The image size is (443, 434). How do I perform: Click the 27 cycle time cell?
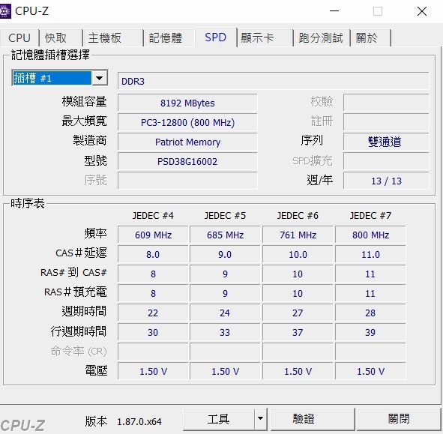(298, 313)
